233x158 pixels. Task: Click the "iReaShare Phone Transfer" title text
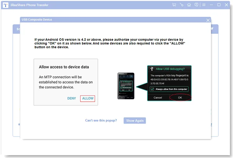click(30, 5)
